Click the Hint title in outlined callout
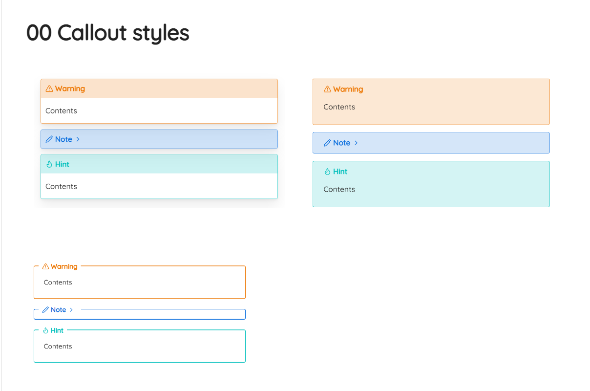The height and width of the screenshot is (391, 590). point(57,330)
